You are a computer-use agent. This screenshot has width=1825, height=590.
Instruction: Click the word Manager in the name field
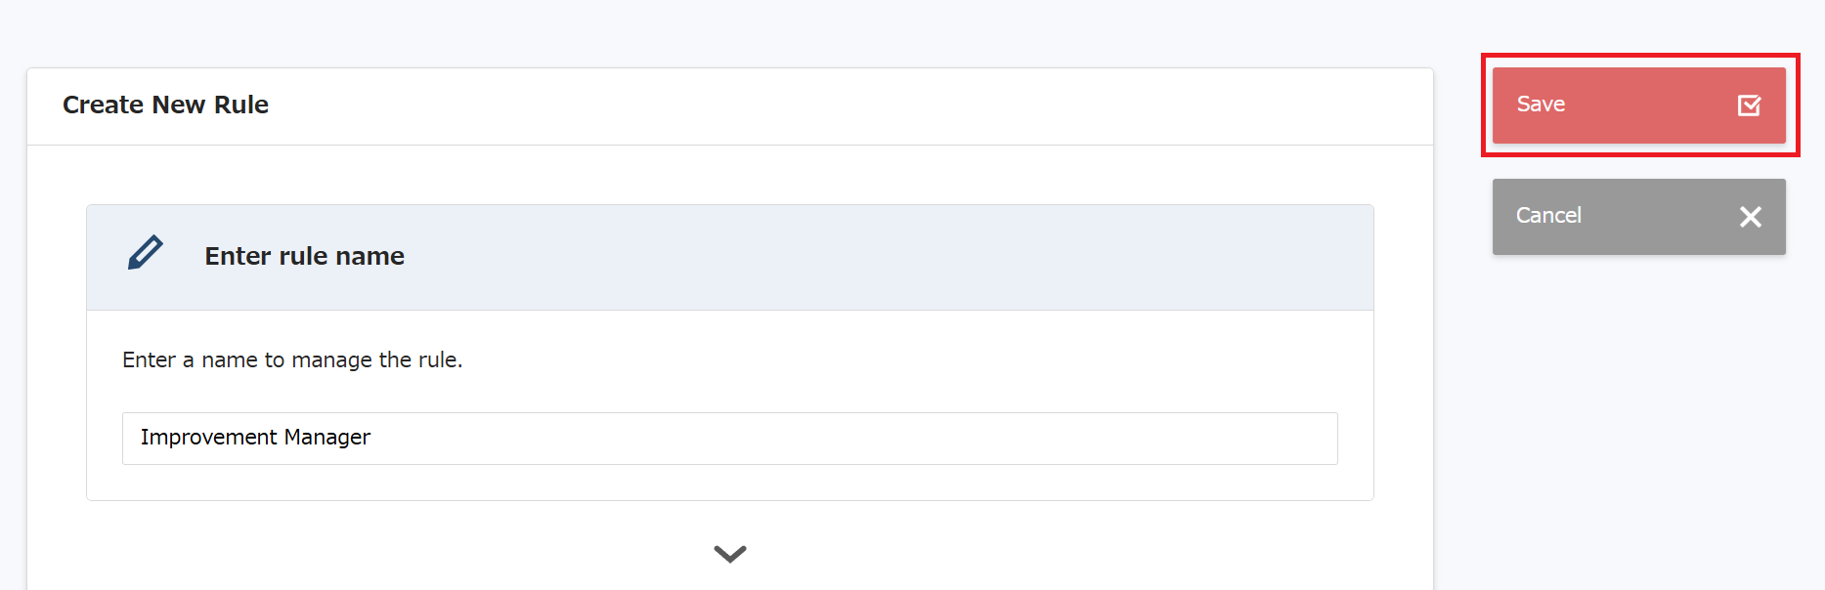click(326, 438)
